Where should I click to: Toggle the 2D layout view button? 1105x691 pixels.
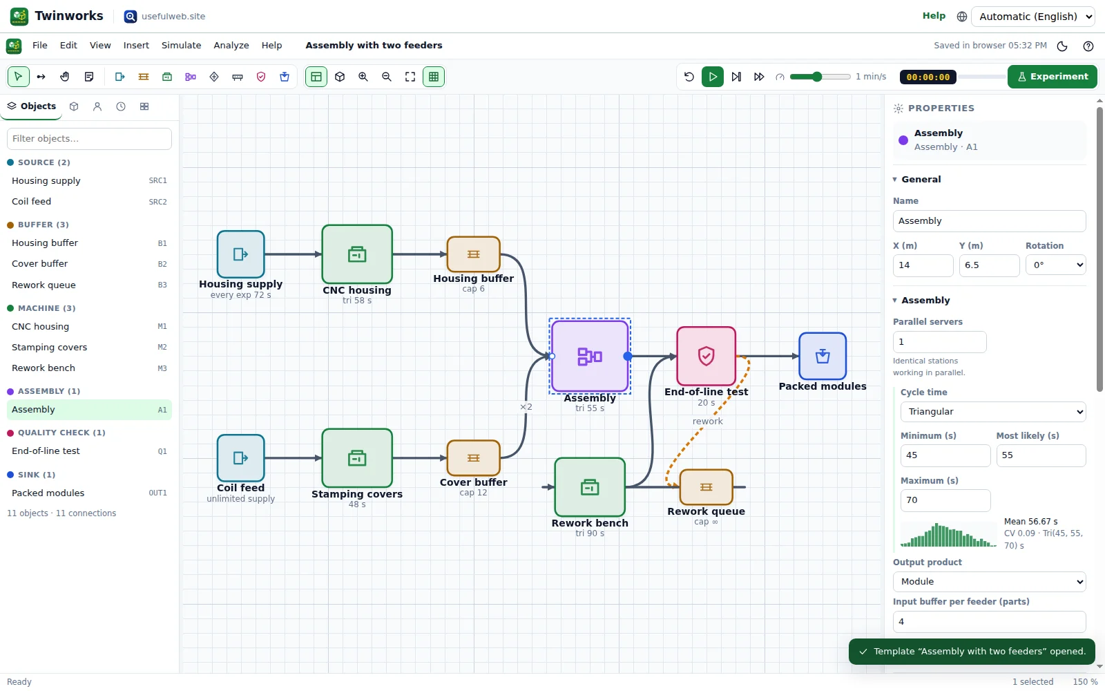[316, 77]
